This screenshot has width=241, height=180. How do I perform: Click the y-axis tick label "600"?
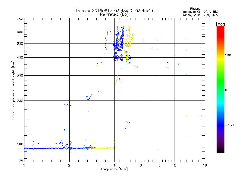20,32
